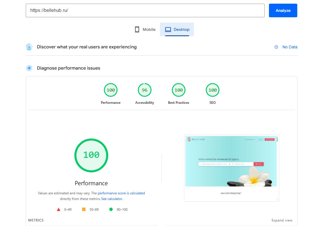Expand view of the metrics
Image resolution: width=327 pixels, height=226 pixels.
point(282,220)
